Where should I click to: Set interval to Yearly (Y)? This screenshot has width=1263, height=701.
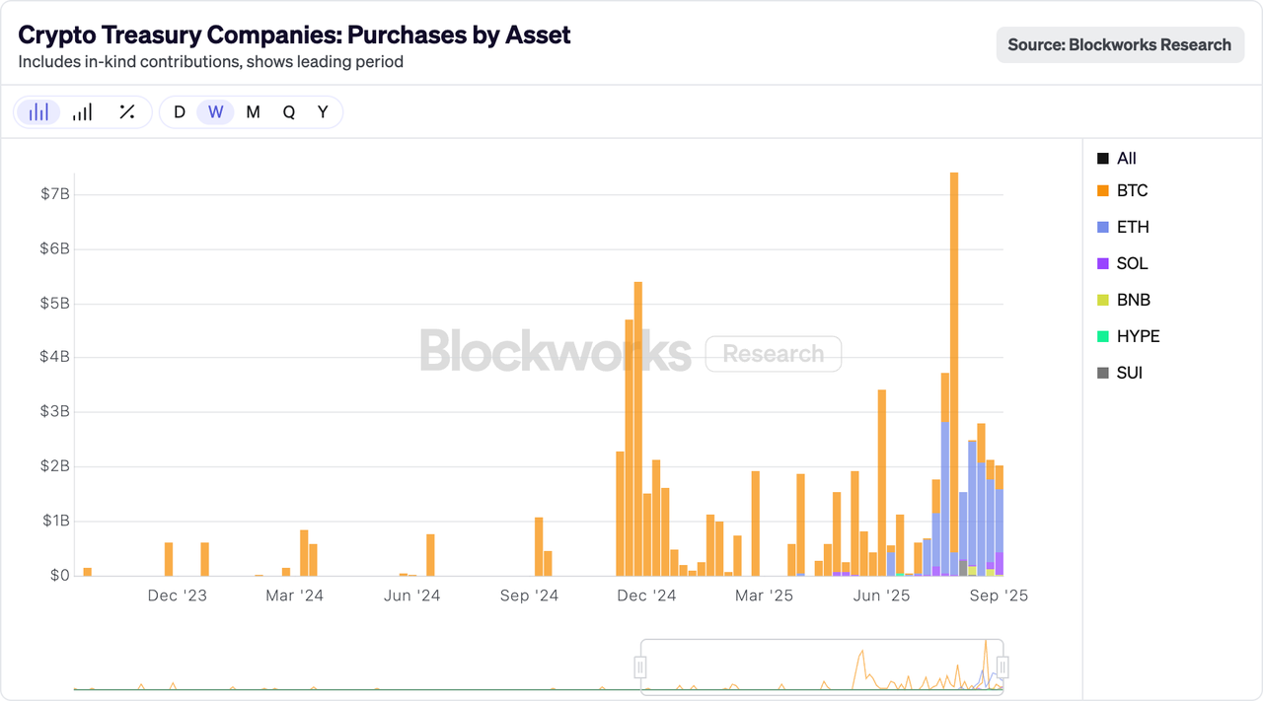coord(323,112)
